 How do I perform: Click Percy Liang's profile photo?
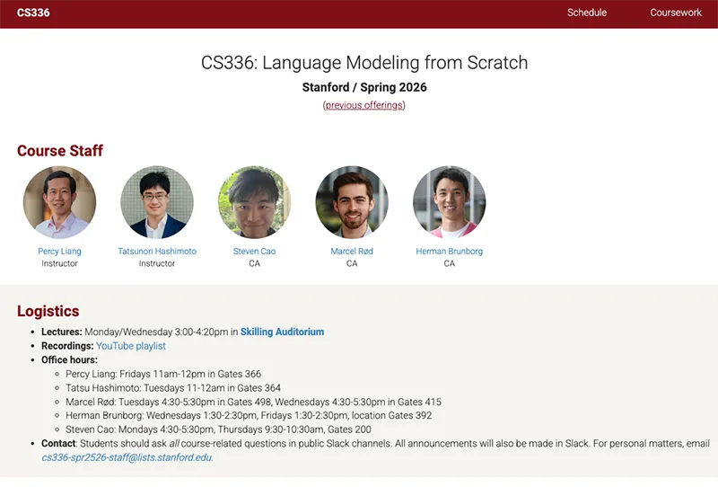coord(59,202)
